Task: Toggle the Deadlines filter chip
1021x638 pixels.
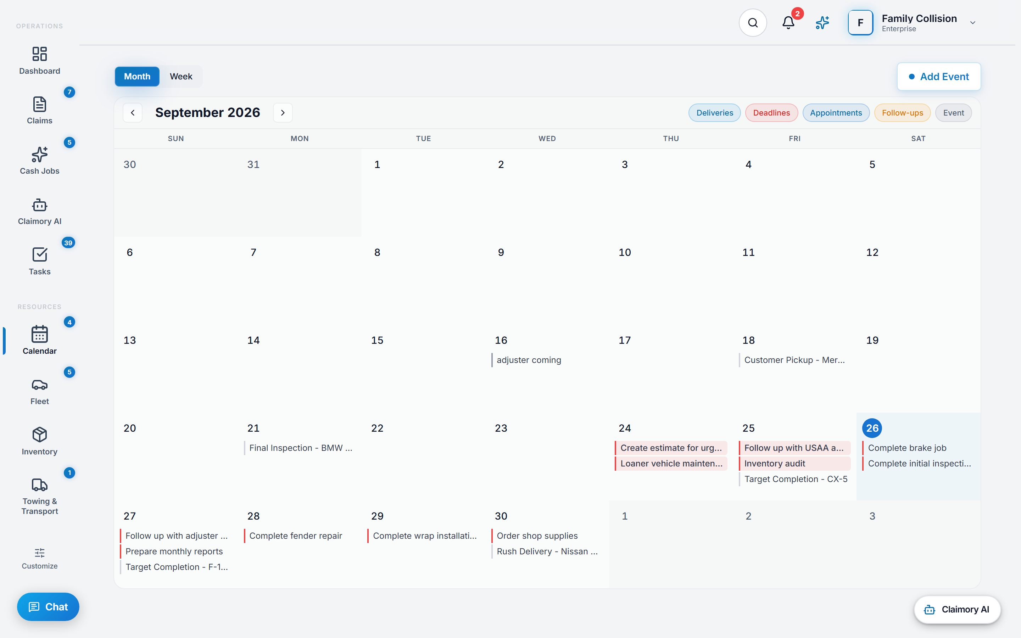Action: tap(771, 113)
